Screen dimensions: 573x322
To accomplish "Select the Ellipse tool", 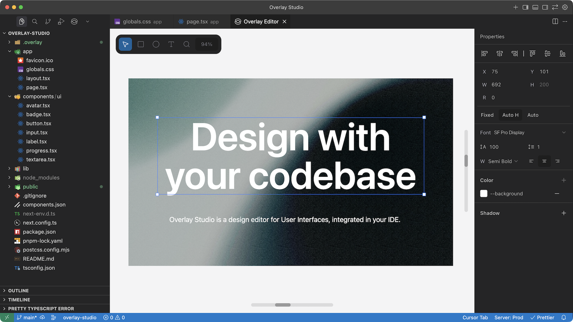I will (156, 44).
